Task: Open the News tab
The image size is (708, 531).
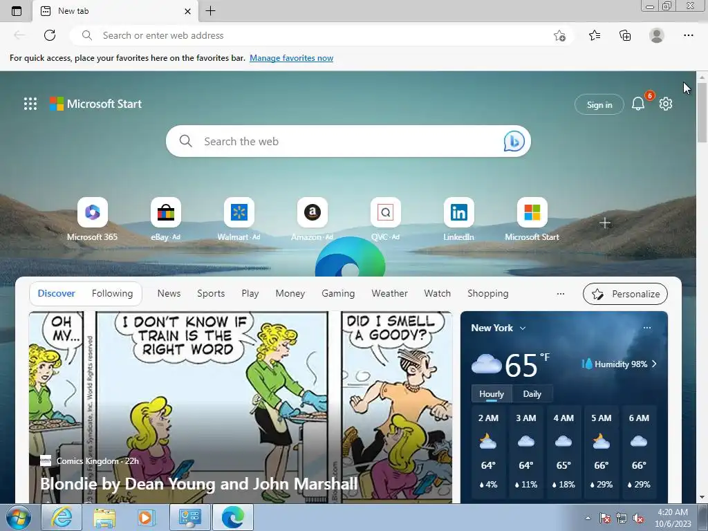Action: [169, 293]
